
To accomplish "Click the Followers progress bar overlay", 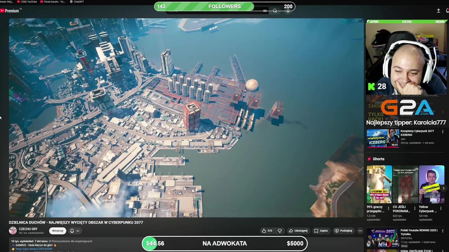I will (x=224, y=6).
